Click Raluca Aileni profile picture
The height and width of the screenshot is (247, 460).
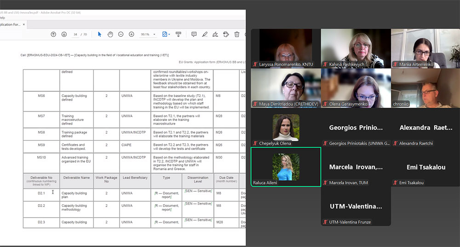tap(286, 167)
